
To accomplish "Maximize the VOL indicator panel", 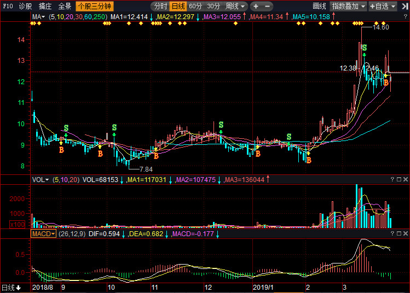I will (399, 179).
